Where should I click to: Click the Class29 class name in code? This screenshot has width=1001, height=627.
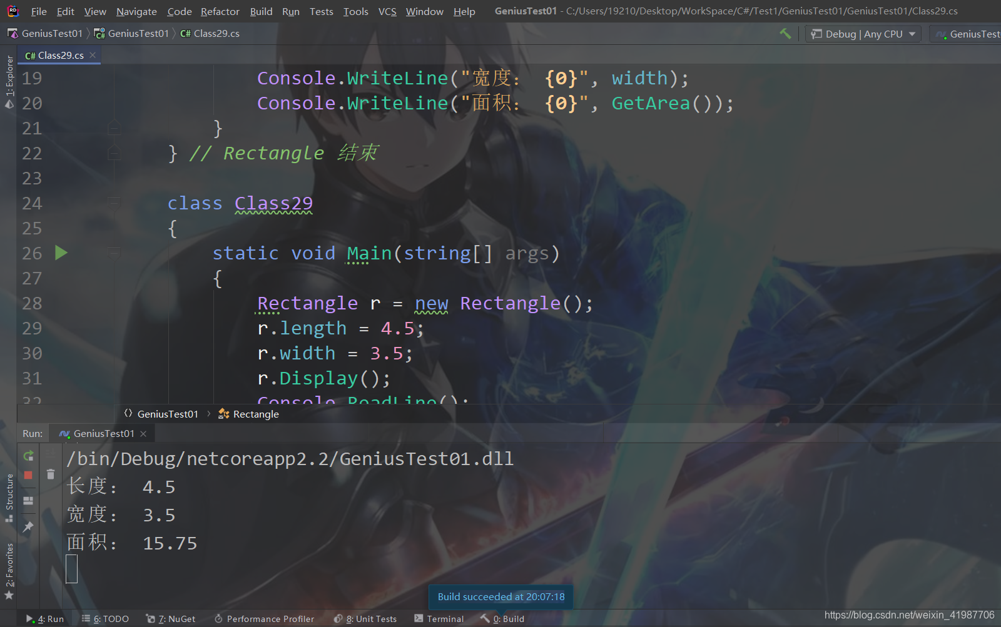pos(273,204)
